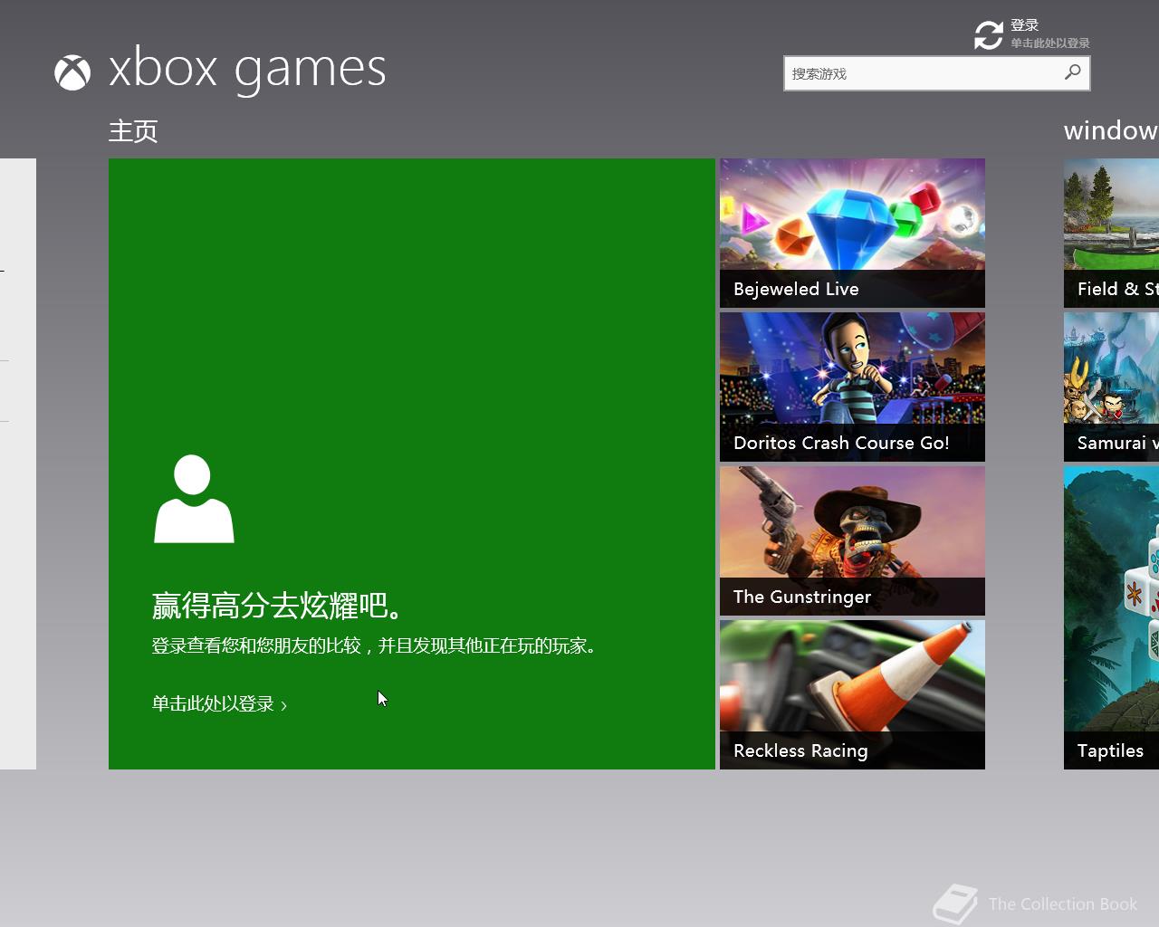Screen dimensions: 1159x927
Task: Open the Samurai game tile
Action: 1111,387
